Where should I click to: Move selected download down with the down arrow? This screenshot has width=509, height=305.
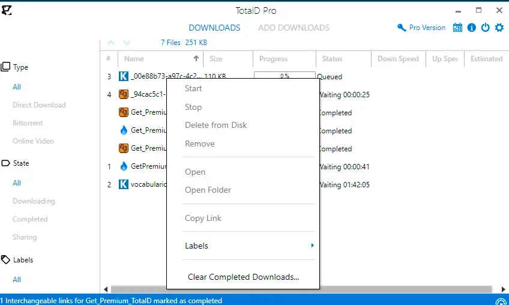tap(127, 43)
